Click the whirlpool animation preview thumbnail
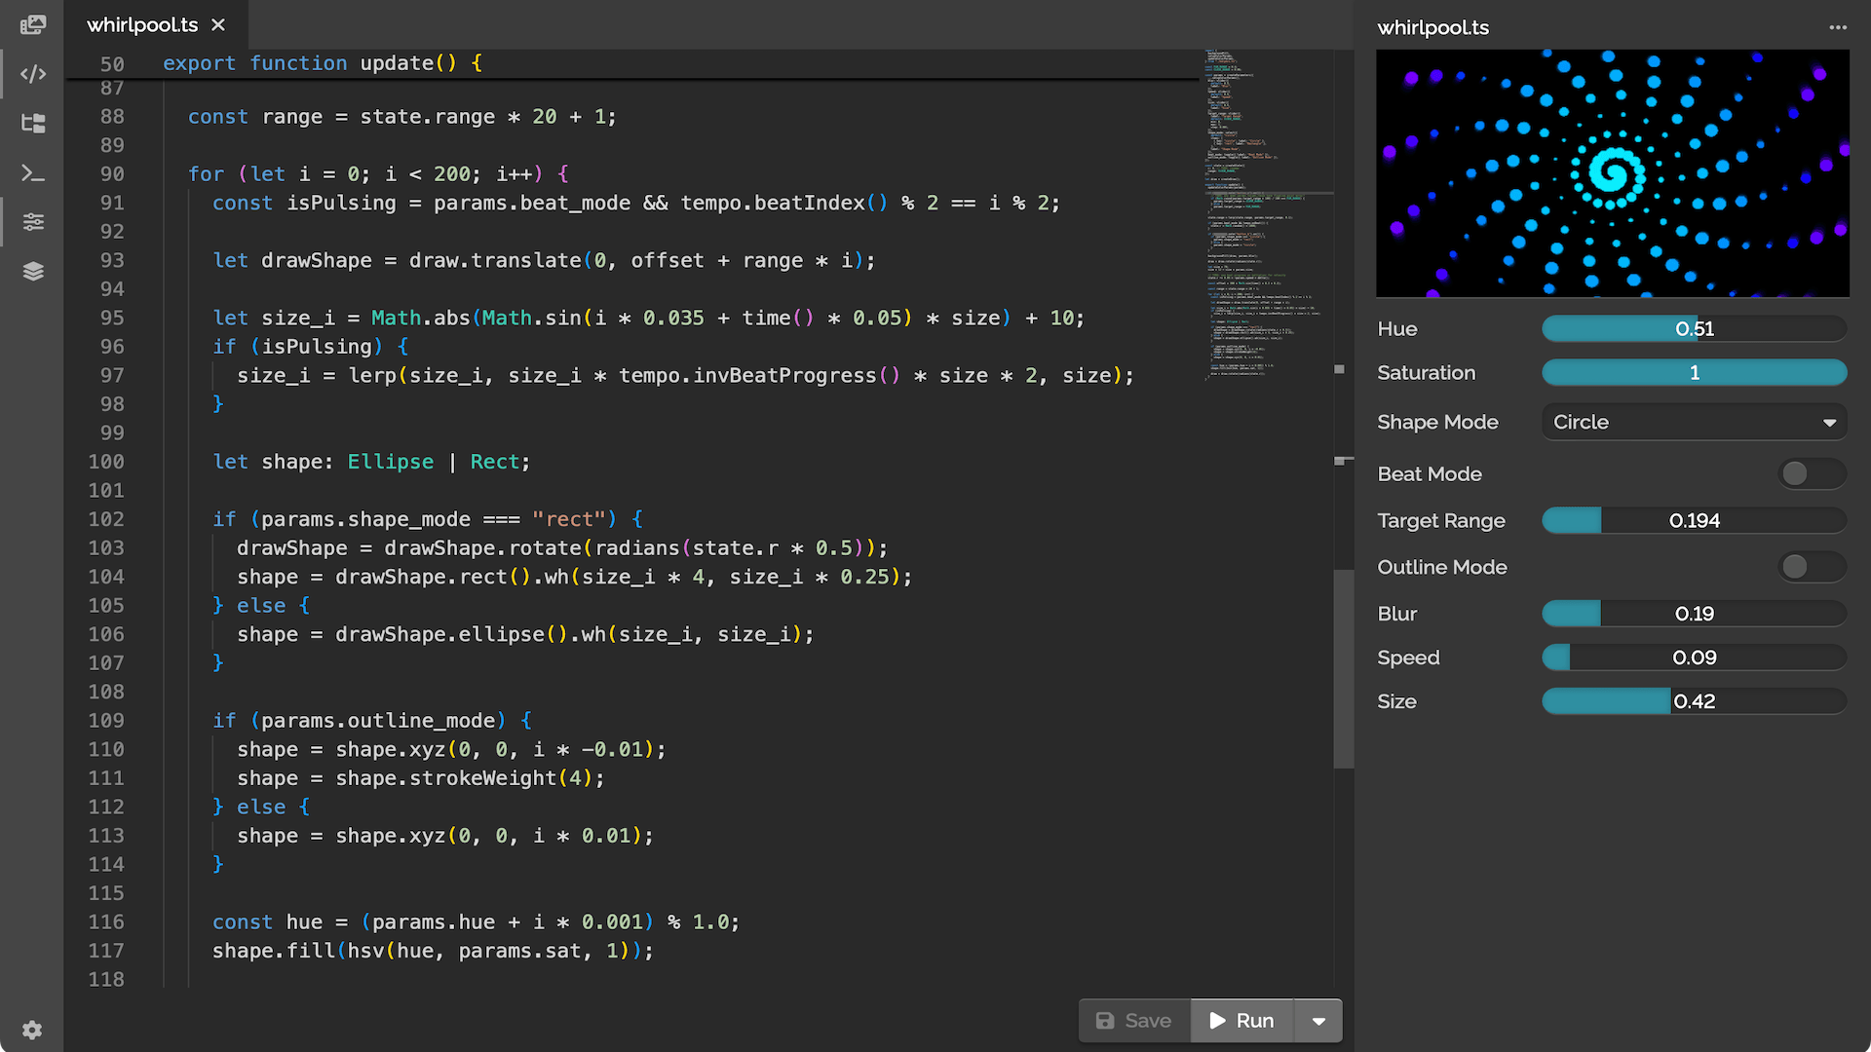 click(x=1612, y=173)
